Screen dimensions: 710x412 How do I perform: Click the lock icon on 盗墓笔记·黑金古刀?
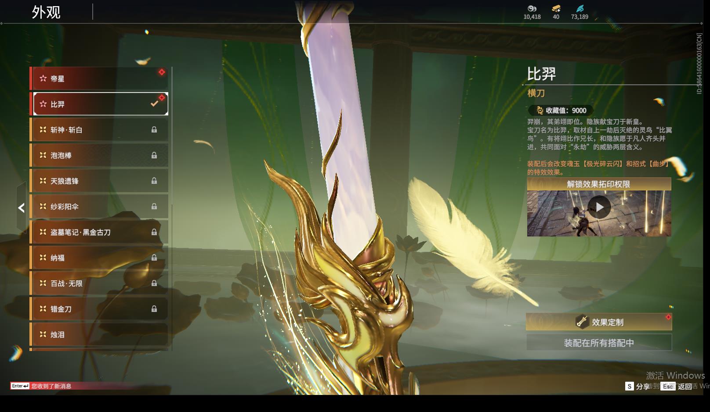(154, 232)
